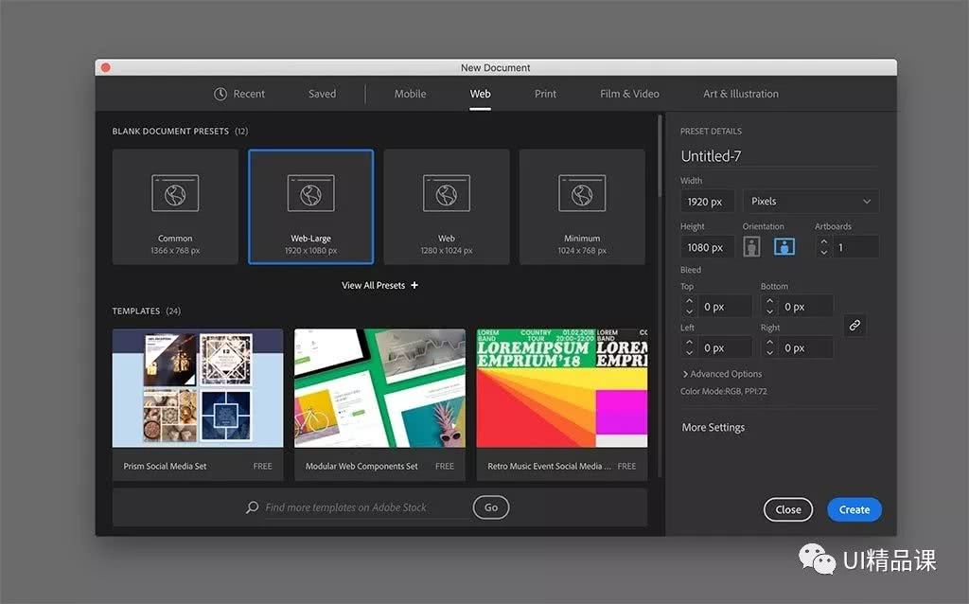The width and height of the screenshot is (969, 604).
Task: Open the Film & Video tab
Action: point(629,94)
